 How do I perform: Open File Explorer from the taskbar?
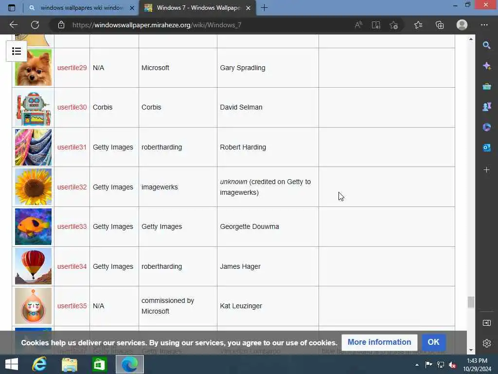coord(69,364)
